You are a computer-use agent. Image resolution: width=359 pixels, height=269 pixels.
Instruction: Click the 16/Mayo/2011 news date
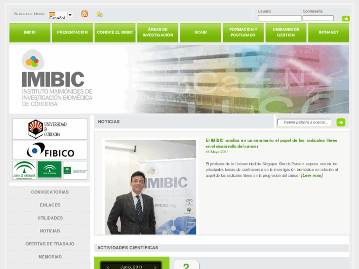[x=217, y=152]
